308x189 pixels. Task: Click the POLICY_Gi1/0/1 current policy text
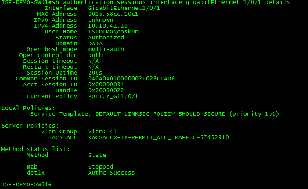point(113,96)
